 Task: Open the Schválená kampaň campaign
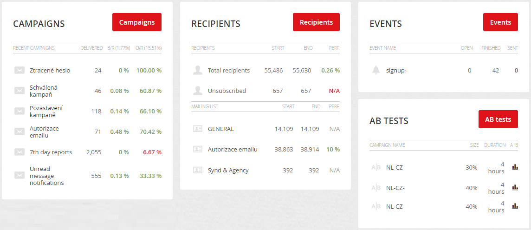coord(44,91)
